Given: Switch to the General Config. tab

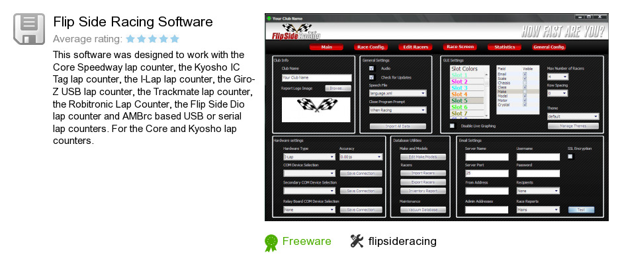Looking at the screenshot, I should tap(549, 47).
